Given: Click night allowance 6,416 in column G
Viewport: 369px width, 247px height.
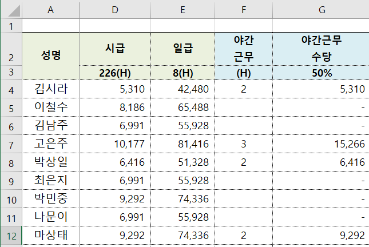Looking at the screenshot, I should point(321,162).
